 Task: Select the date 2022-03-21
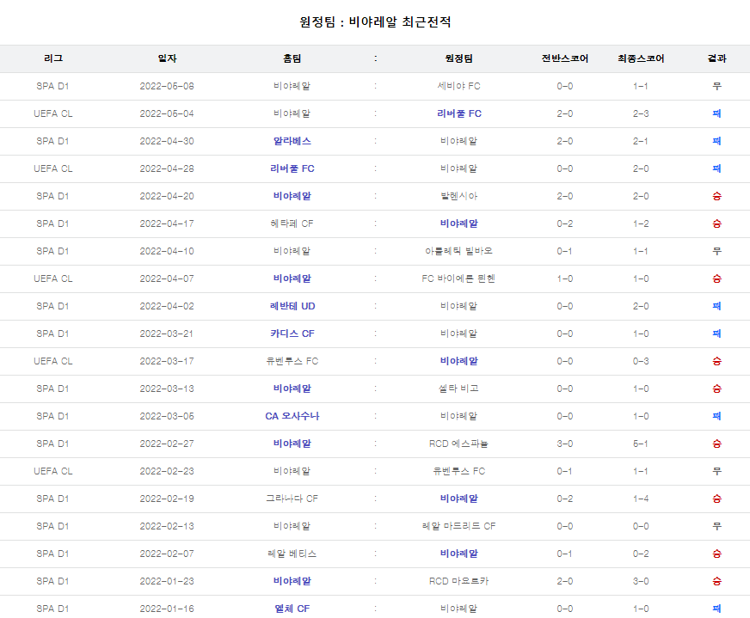click(x=167, y=333)
